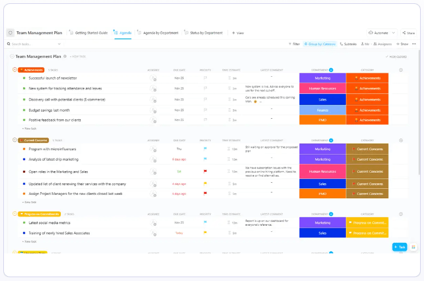This screenshot has height=281, width=424.
Task: Open the Getting Started Guide tab
Action: (x=89, y=33)
